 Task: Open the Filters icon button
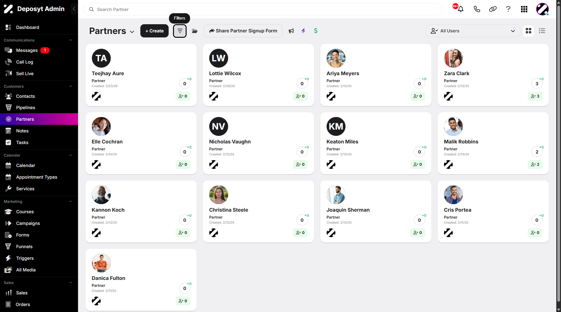(180, 31)
